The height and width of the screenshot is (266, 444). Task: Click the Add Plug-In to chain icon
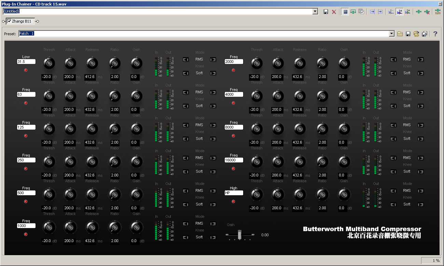pos(418,12)
